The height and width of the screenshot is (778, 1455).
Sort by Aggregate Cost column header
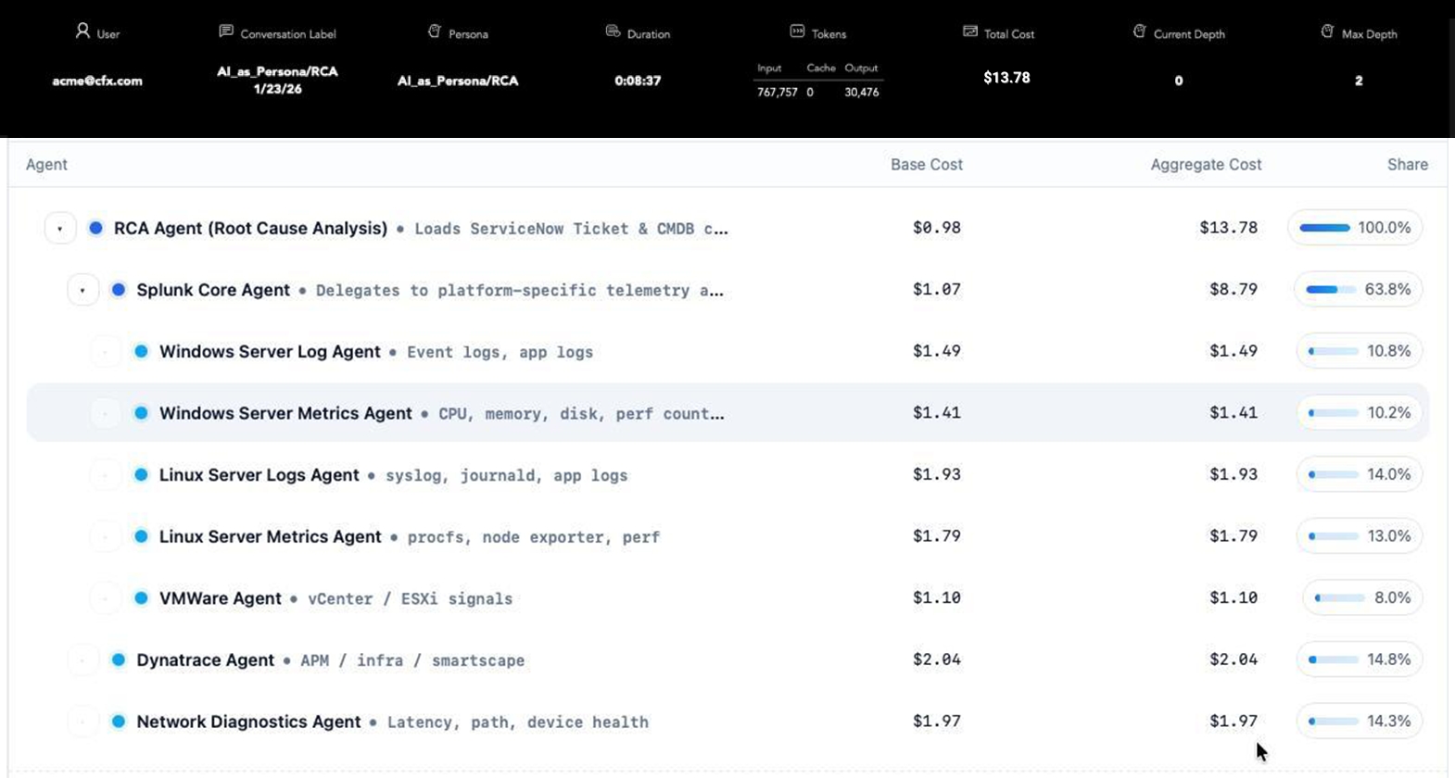point(1205,165)
